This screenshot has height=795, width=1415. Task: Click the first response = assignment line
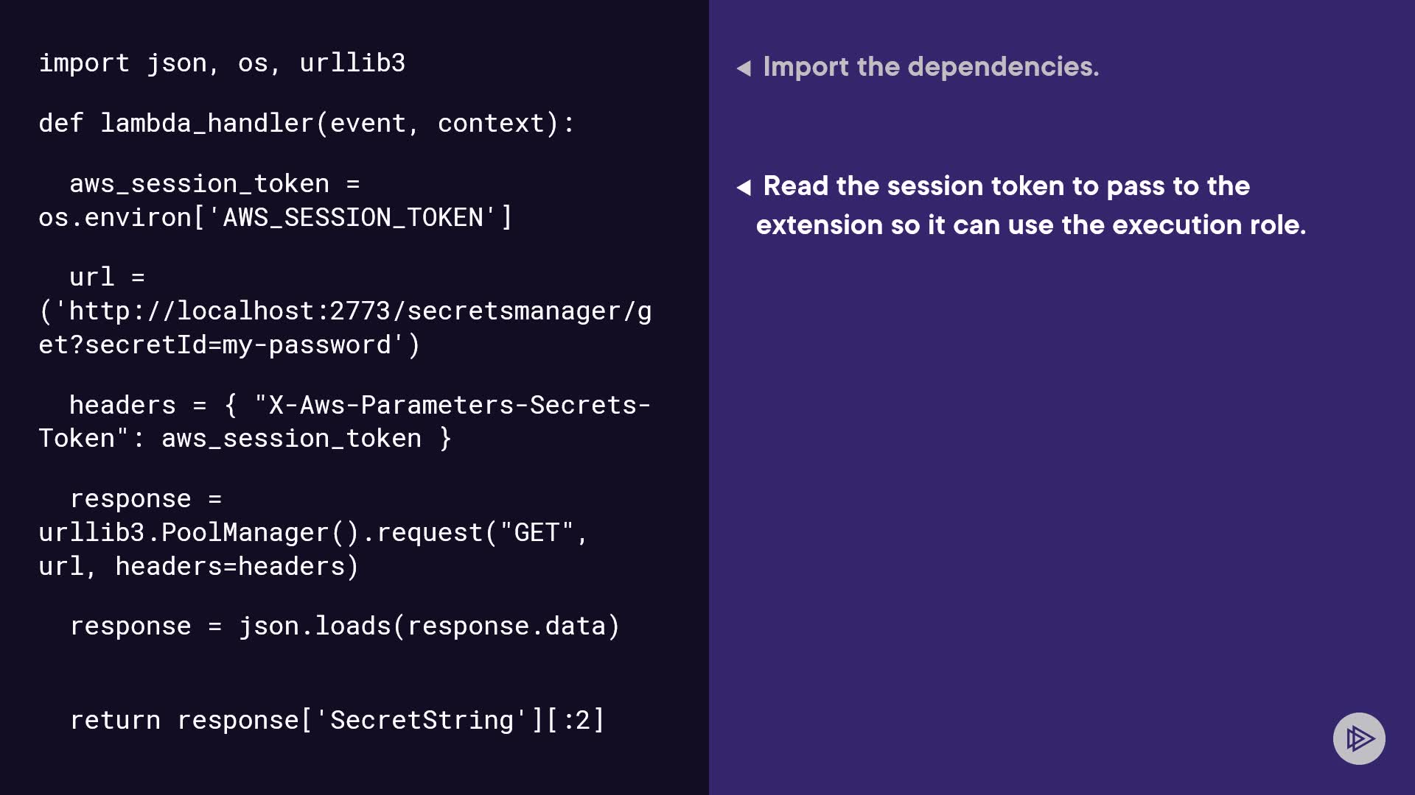pos(145,499)
